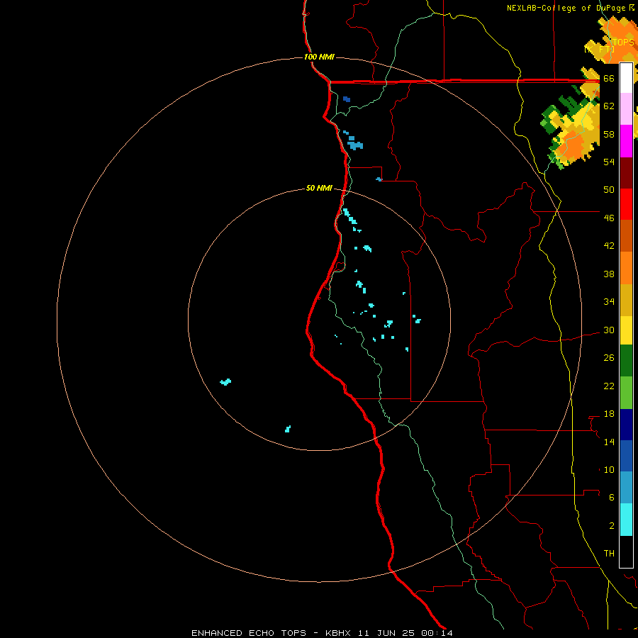Click the legend value '14'
This screenshot has height=638, width=638.
609,442
